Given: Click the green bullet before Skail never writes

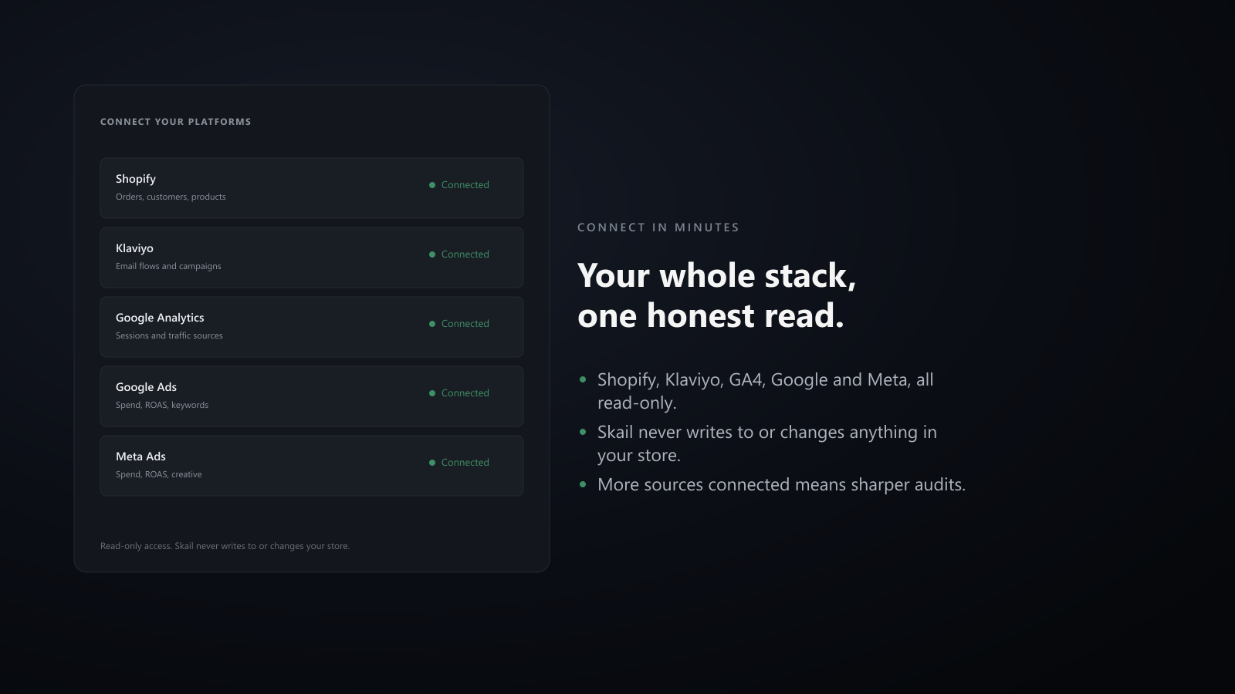Looking at the screenshot, I should pos(583,432).
